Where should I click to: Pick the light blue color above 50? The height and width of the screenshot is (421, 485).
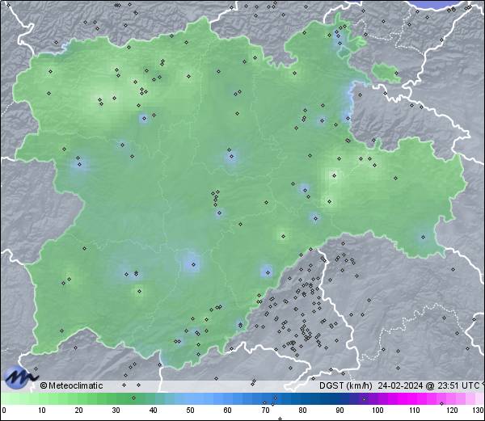190,398
